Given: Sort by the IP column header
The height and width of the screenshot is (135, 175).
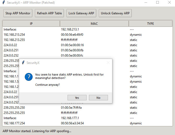Looking at the screenshot, I should pos(31,23).
